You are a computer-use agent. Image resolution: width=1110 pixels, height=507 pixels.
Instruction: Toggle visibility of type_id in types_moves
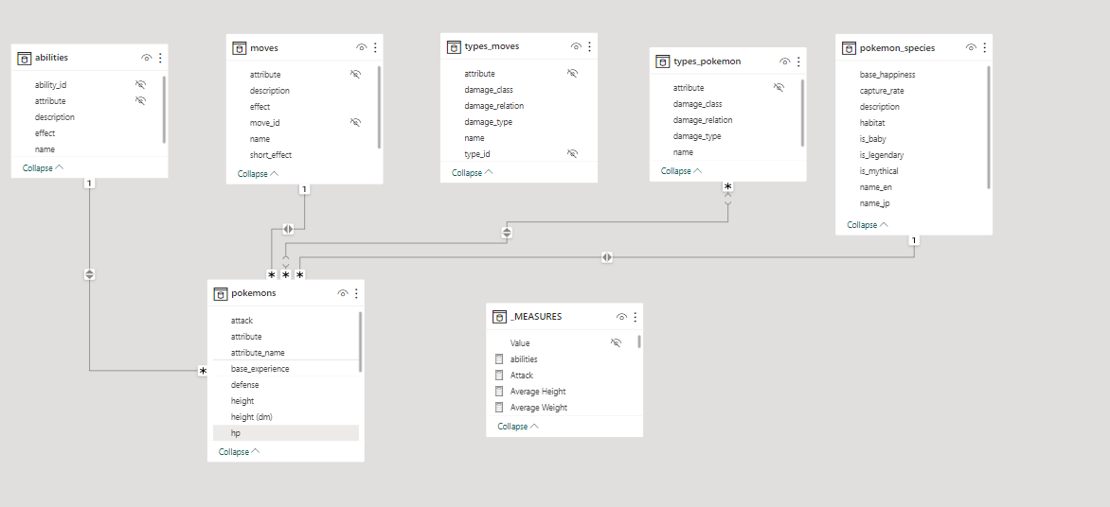click(x=572, y=153)
